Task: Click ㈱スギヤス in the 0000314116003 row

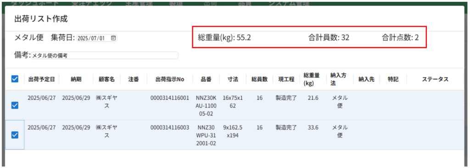Action: pyautogui.click(x=106, y=131)
